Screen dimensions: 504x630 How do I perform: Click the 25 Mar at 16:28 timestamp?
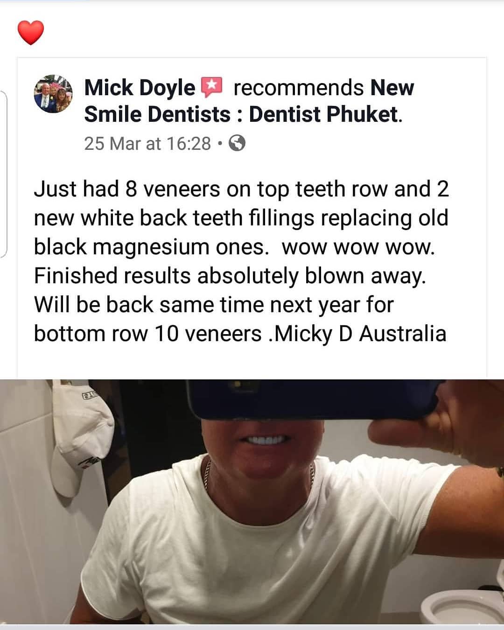(x=147, y=144)
